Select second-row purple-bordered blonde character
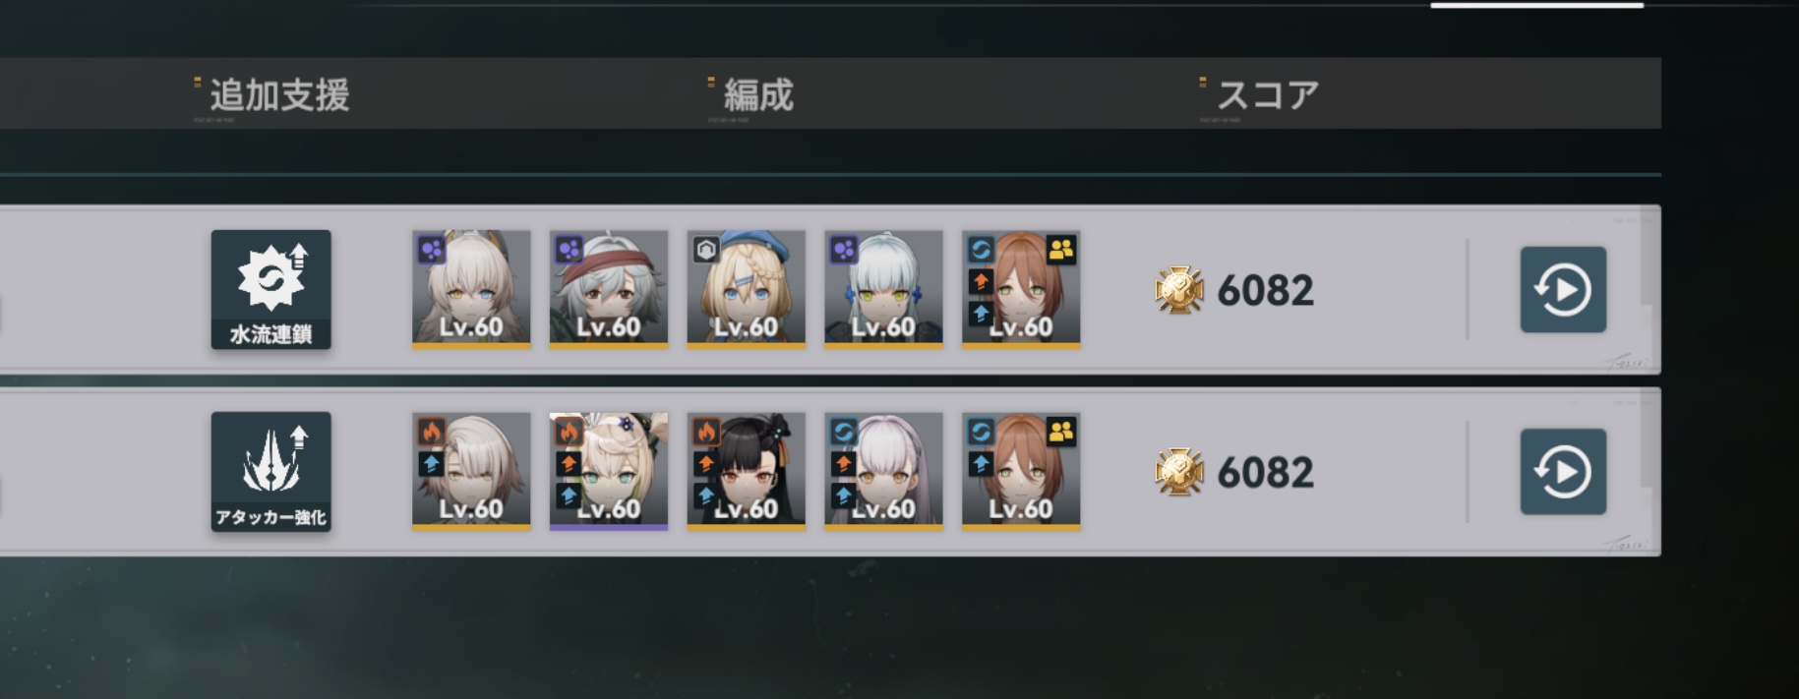Screen dimensions: 1799x699 [x=609, y=472]
